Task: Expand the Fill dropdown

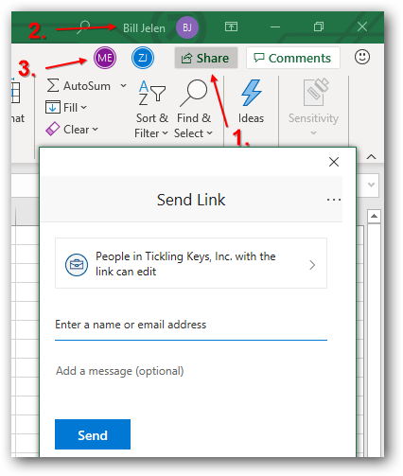Action: (66, 108)
